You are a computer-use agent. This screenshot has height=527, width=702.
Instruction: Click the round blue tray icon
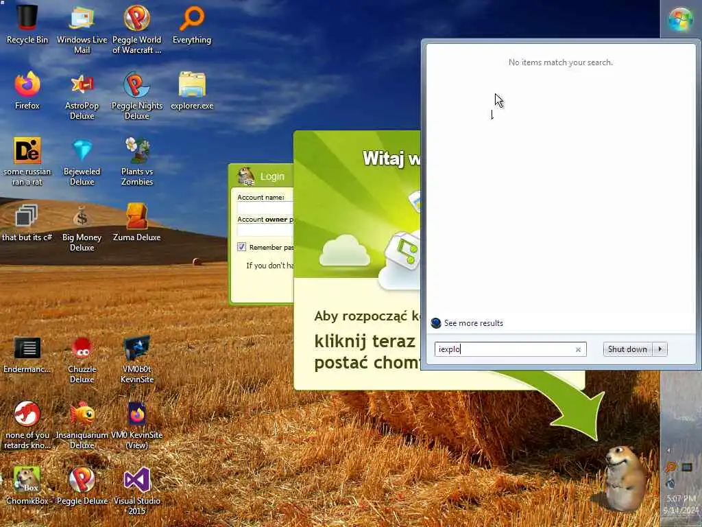pyautogui.click(x=670, y=484)
